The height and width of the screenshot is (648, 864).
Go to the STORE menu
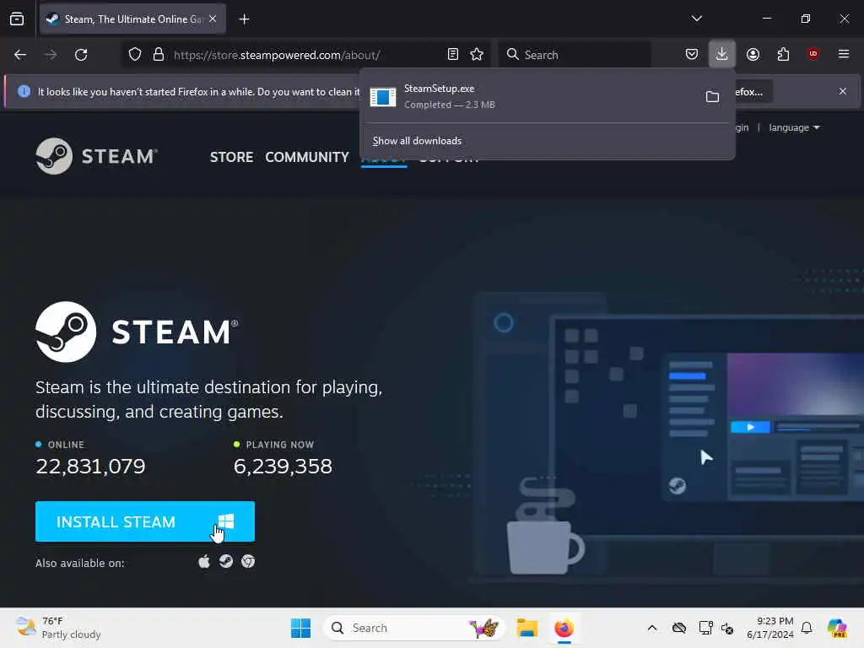(x=231, y=157)
